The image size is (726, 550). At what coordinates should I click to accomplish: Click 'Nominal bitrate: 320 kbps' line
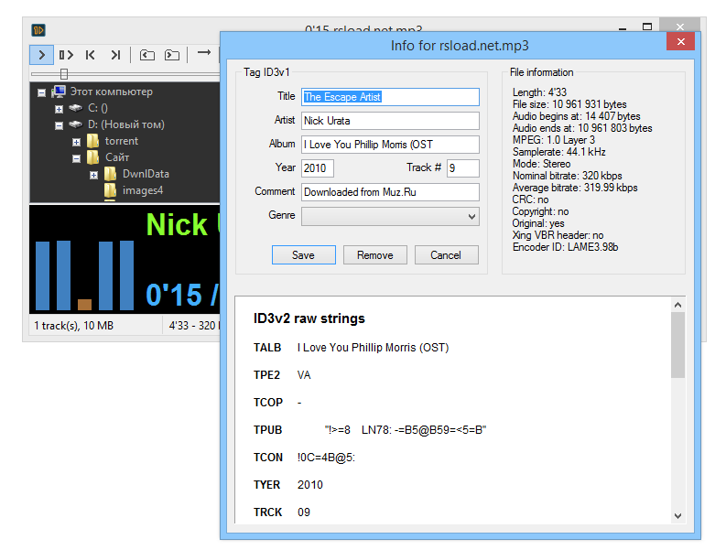(568, 176)
